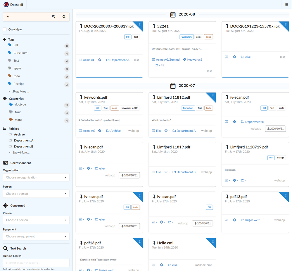Viewport: 292px width, 271px height.
Task: Click the reset search form icon
Action: point(53,17)
